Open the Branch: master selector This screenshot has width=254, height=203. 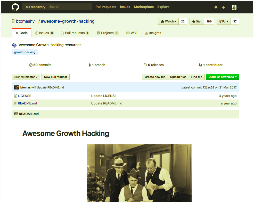coord(26,77)
